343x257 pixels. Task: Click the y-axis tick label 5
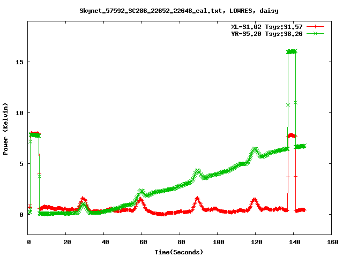click(x=21, y=164)
